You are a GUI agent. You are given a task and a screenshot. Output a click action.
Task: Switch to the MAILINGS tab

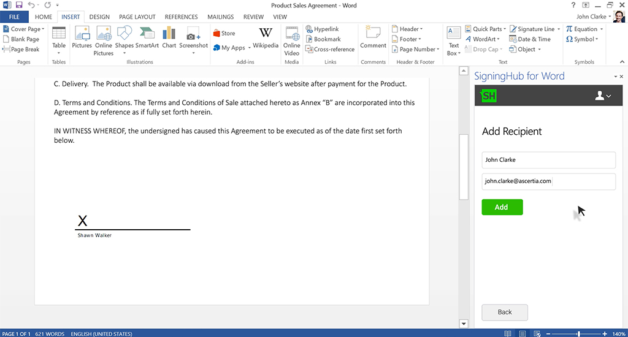coord(220,17)
